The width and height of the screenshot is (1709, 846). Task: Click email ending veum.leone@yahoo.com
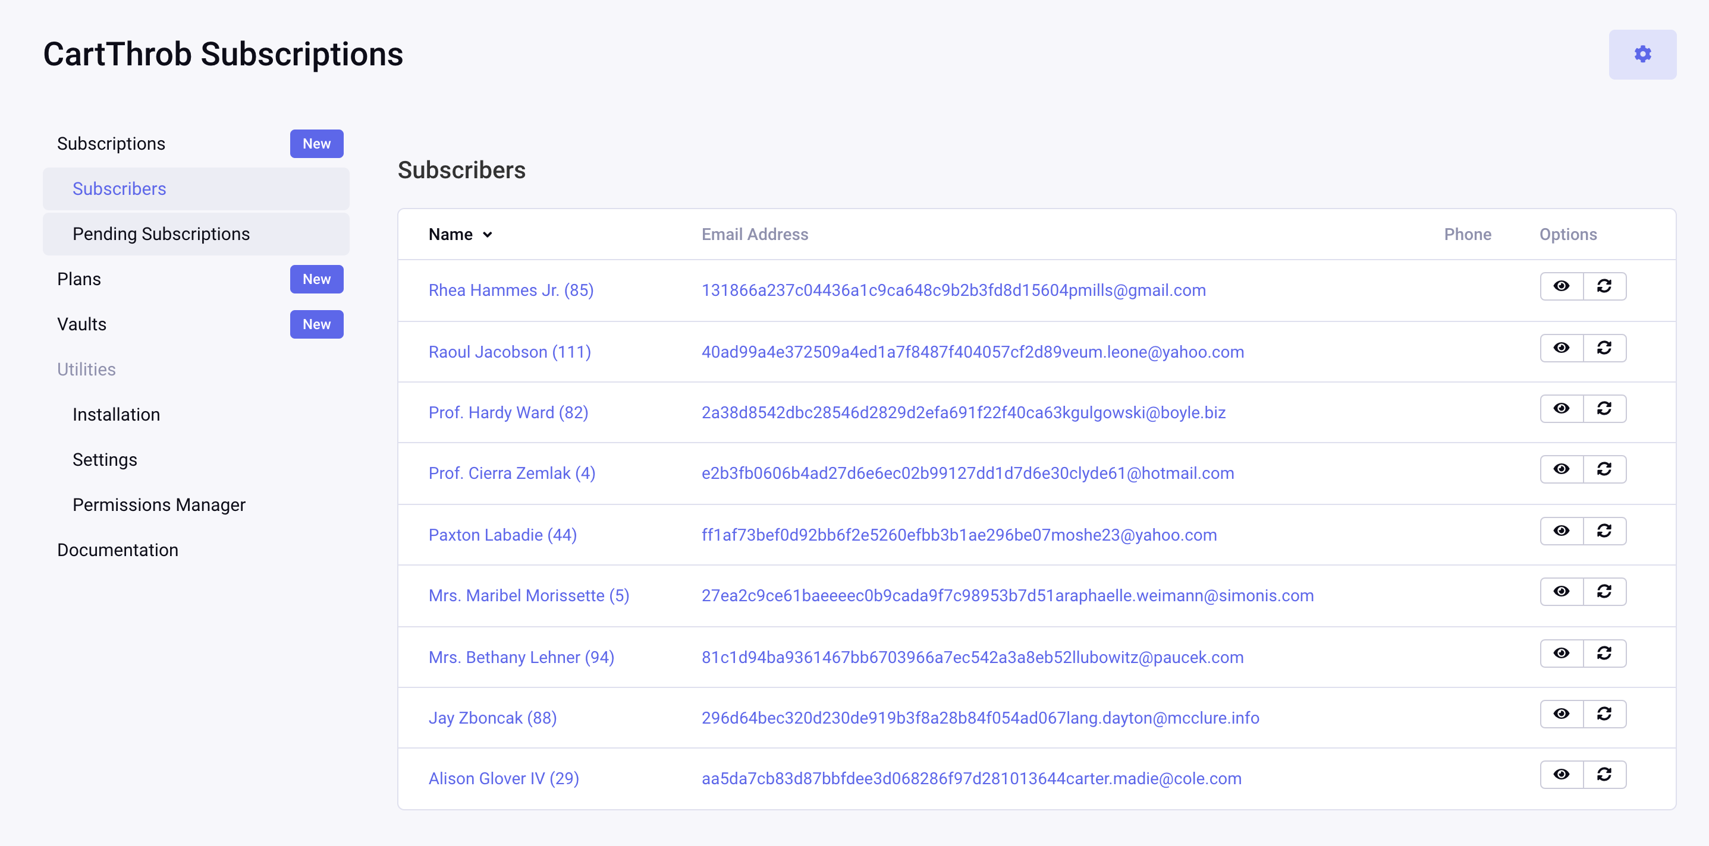973,352
